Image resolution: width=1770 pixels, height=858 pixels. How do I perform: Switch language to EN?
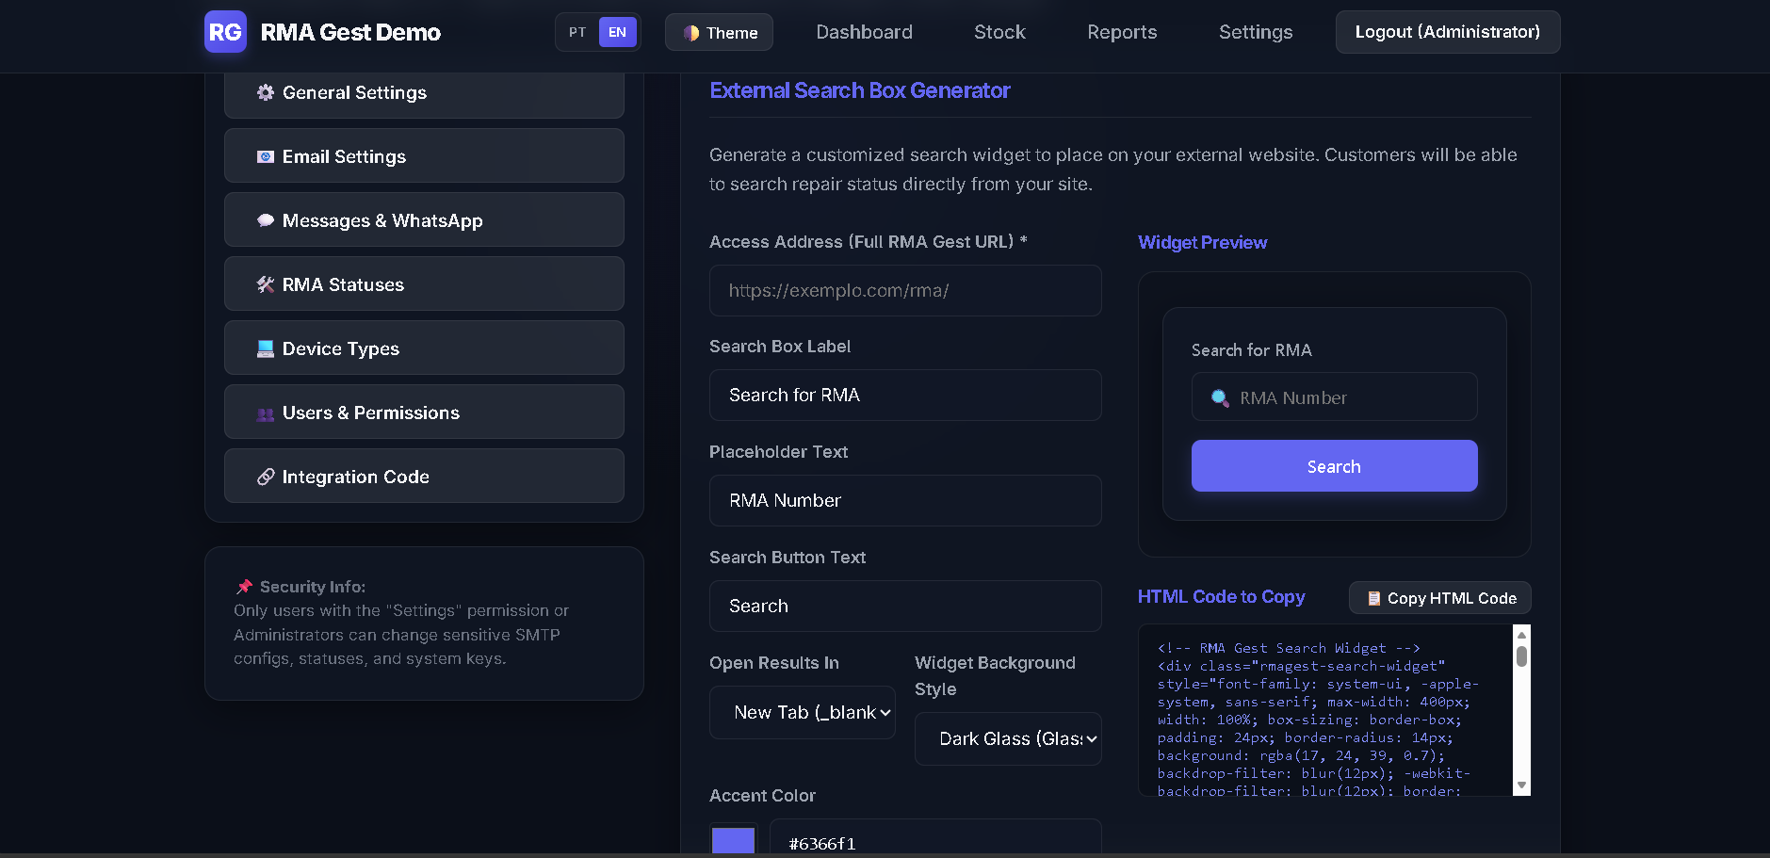(x=617, y=32)
